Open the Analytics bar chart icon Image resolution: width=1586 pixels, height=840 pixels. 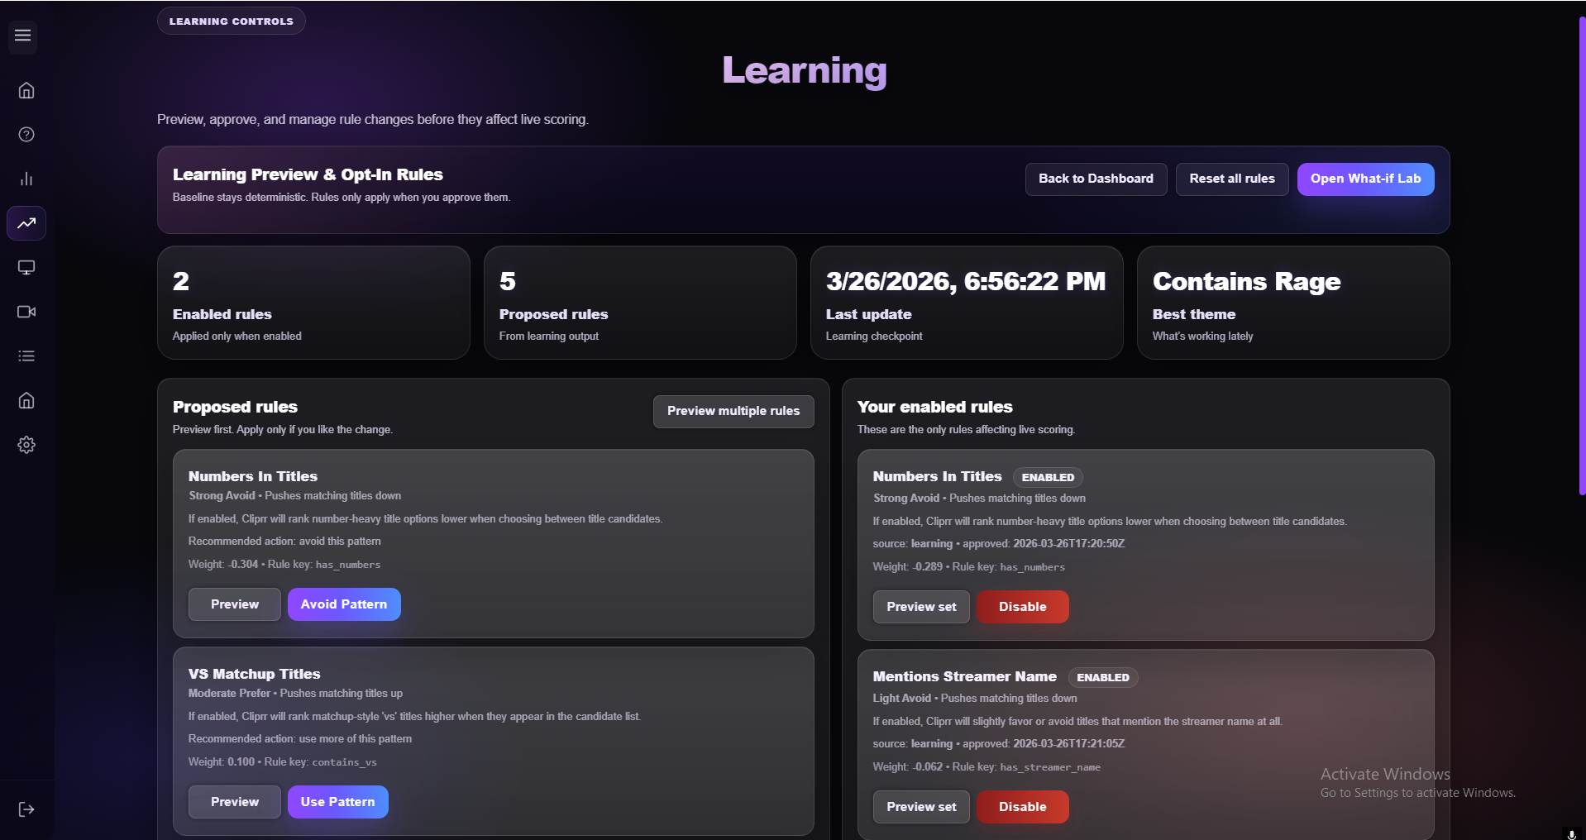[x=26, y=179]
